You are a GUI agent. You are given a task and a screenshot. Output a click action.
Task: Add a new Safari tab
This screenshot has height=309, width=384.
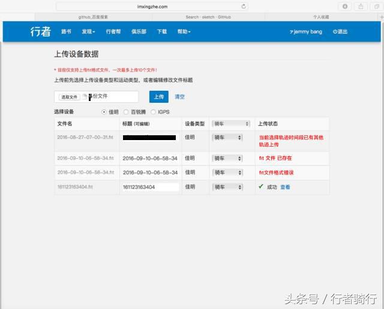(x=381, y=17)
